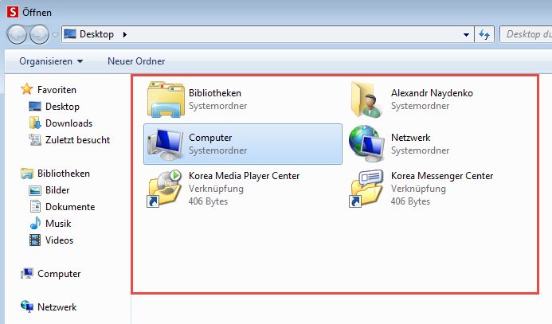Click the refresh button next to address bar
Viewport: 552px width, 324px height.
point(484,34)
